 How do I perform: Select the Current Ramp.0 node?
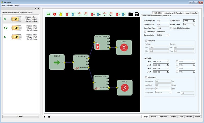click(x=81, y=62)
